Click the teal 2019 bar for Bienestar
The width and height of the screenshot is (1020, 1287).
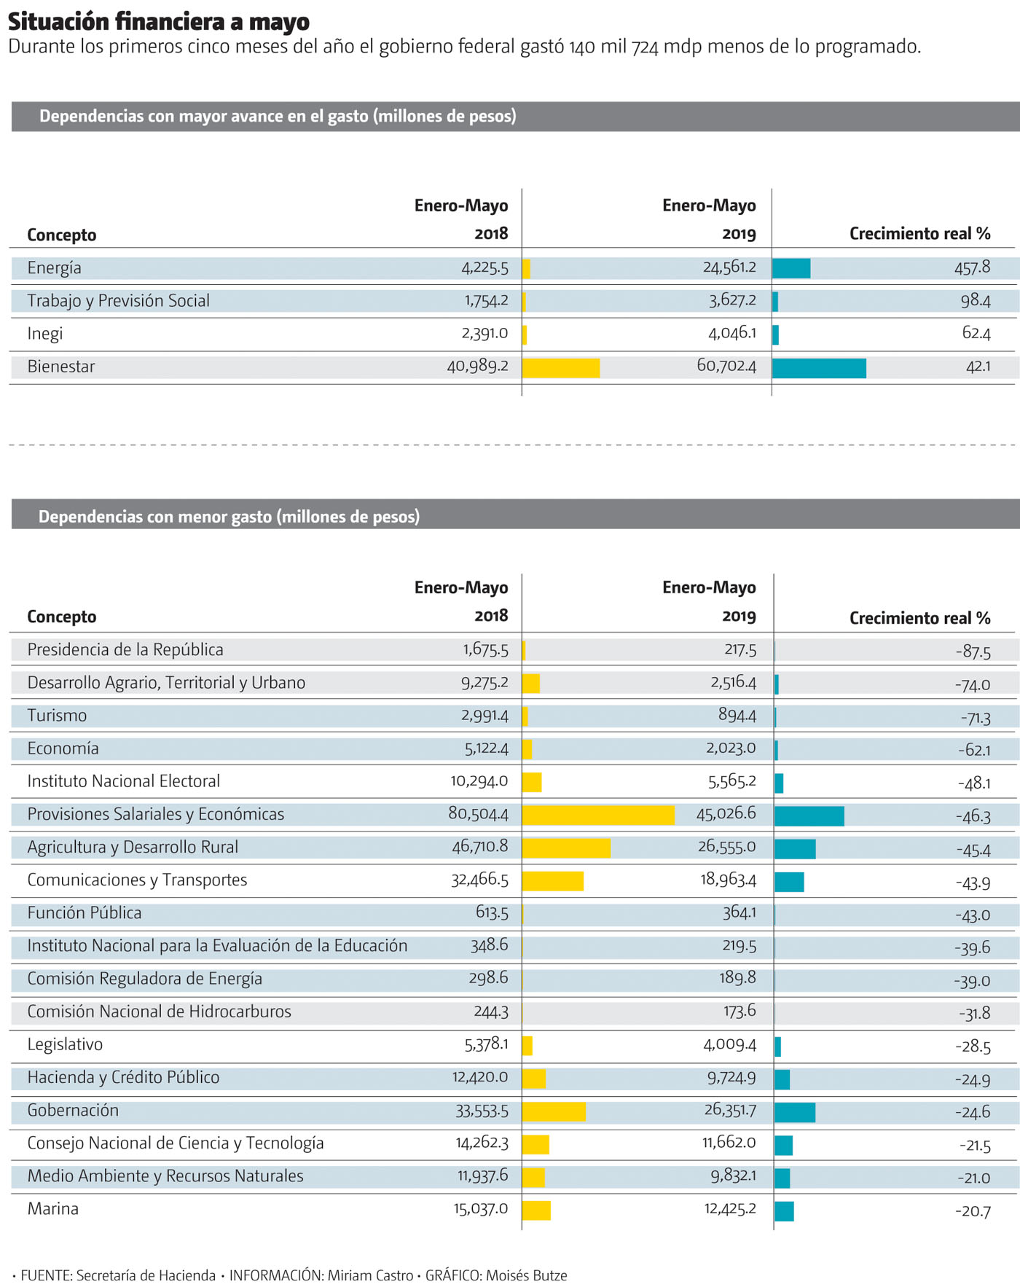click(819, 368)
